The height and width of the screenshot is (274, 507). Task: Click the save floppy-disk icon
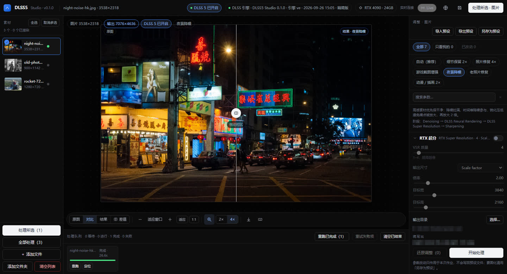click(459, 8)
